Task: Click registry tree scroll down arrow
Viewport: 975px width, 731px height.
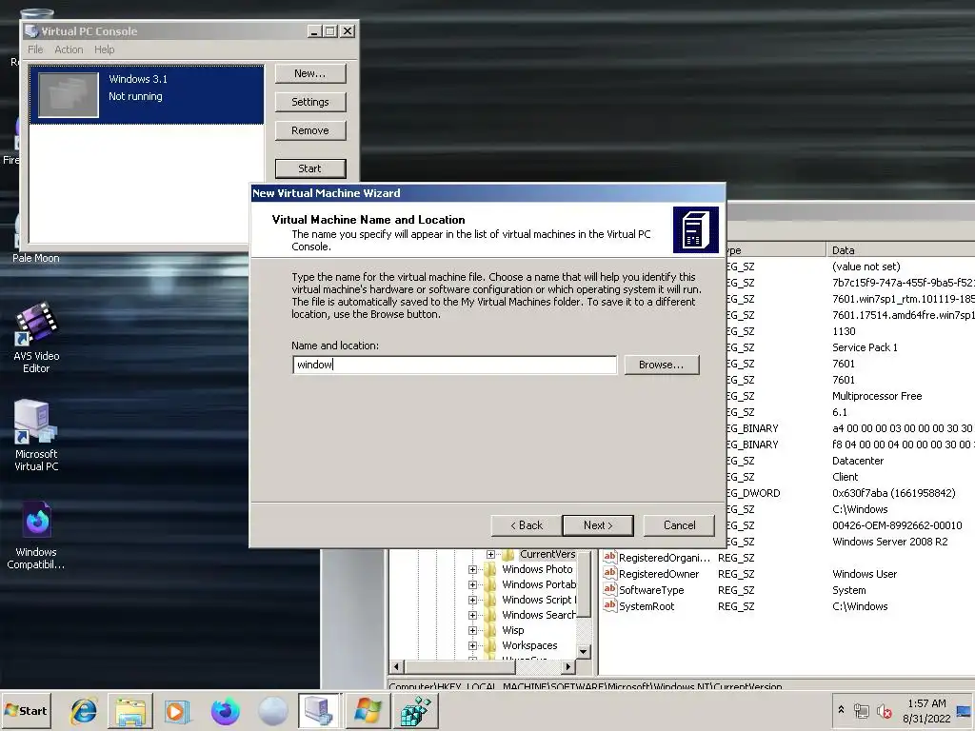Action: [x=584, y=651]
